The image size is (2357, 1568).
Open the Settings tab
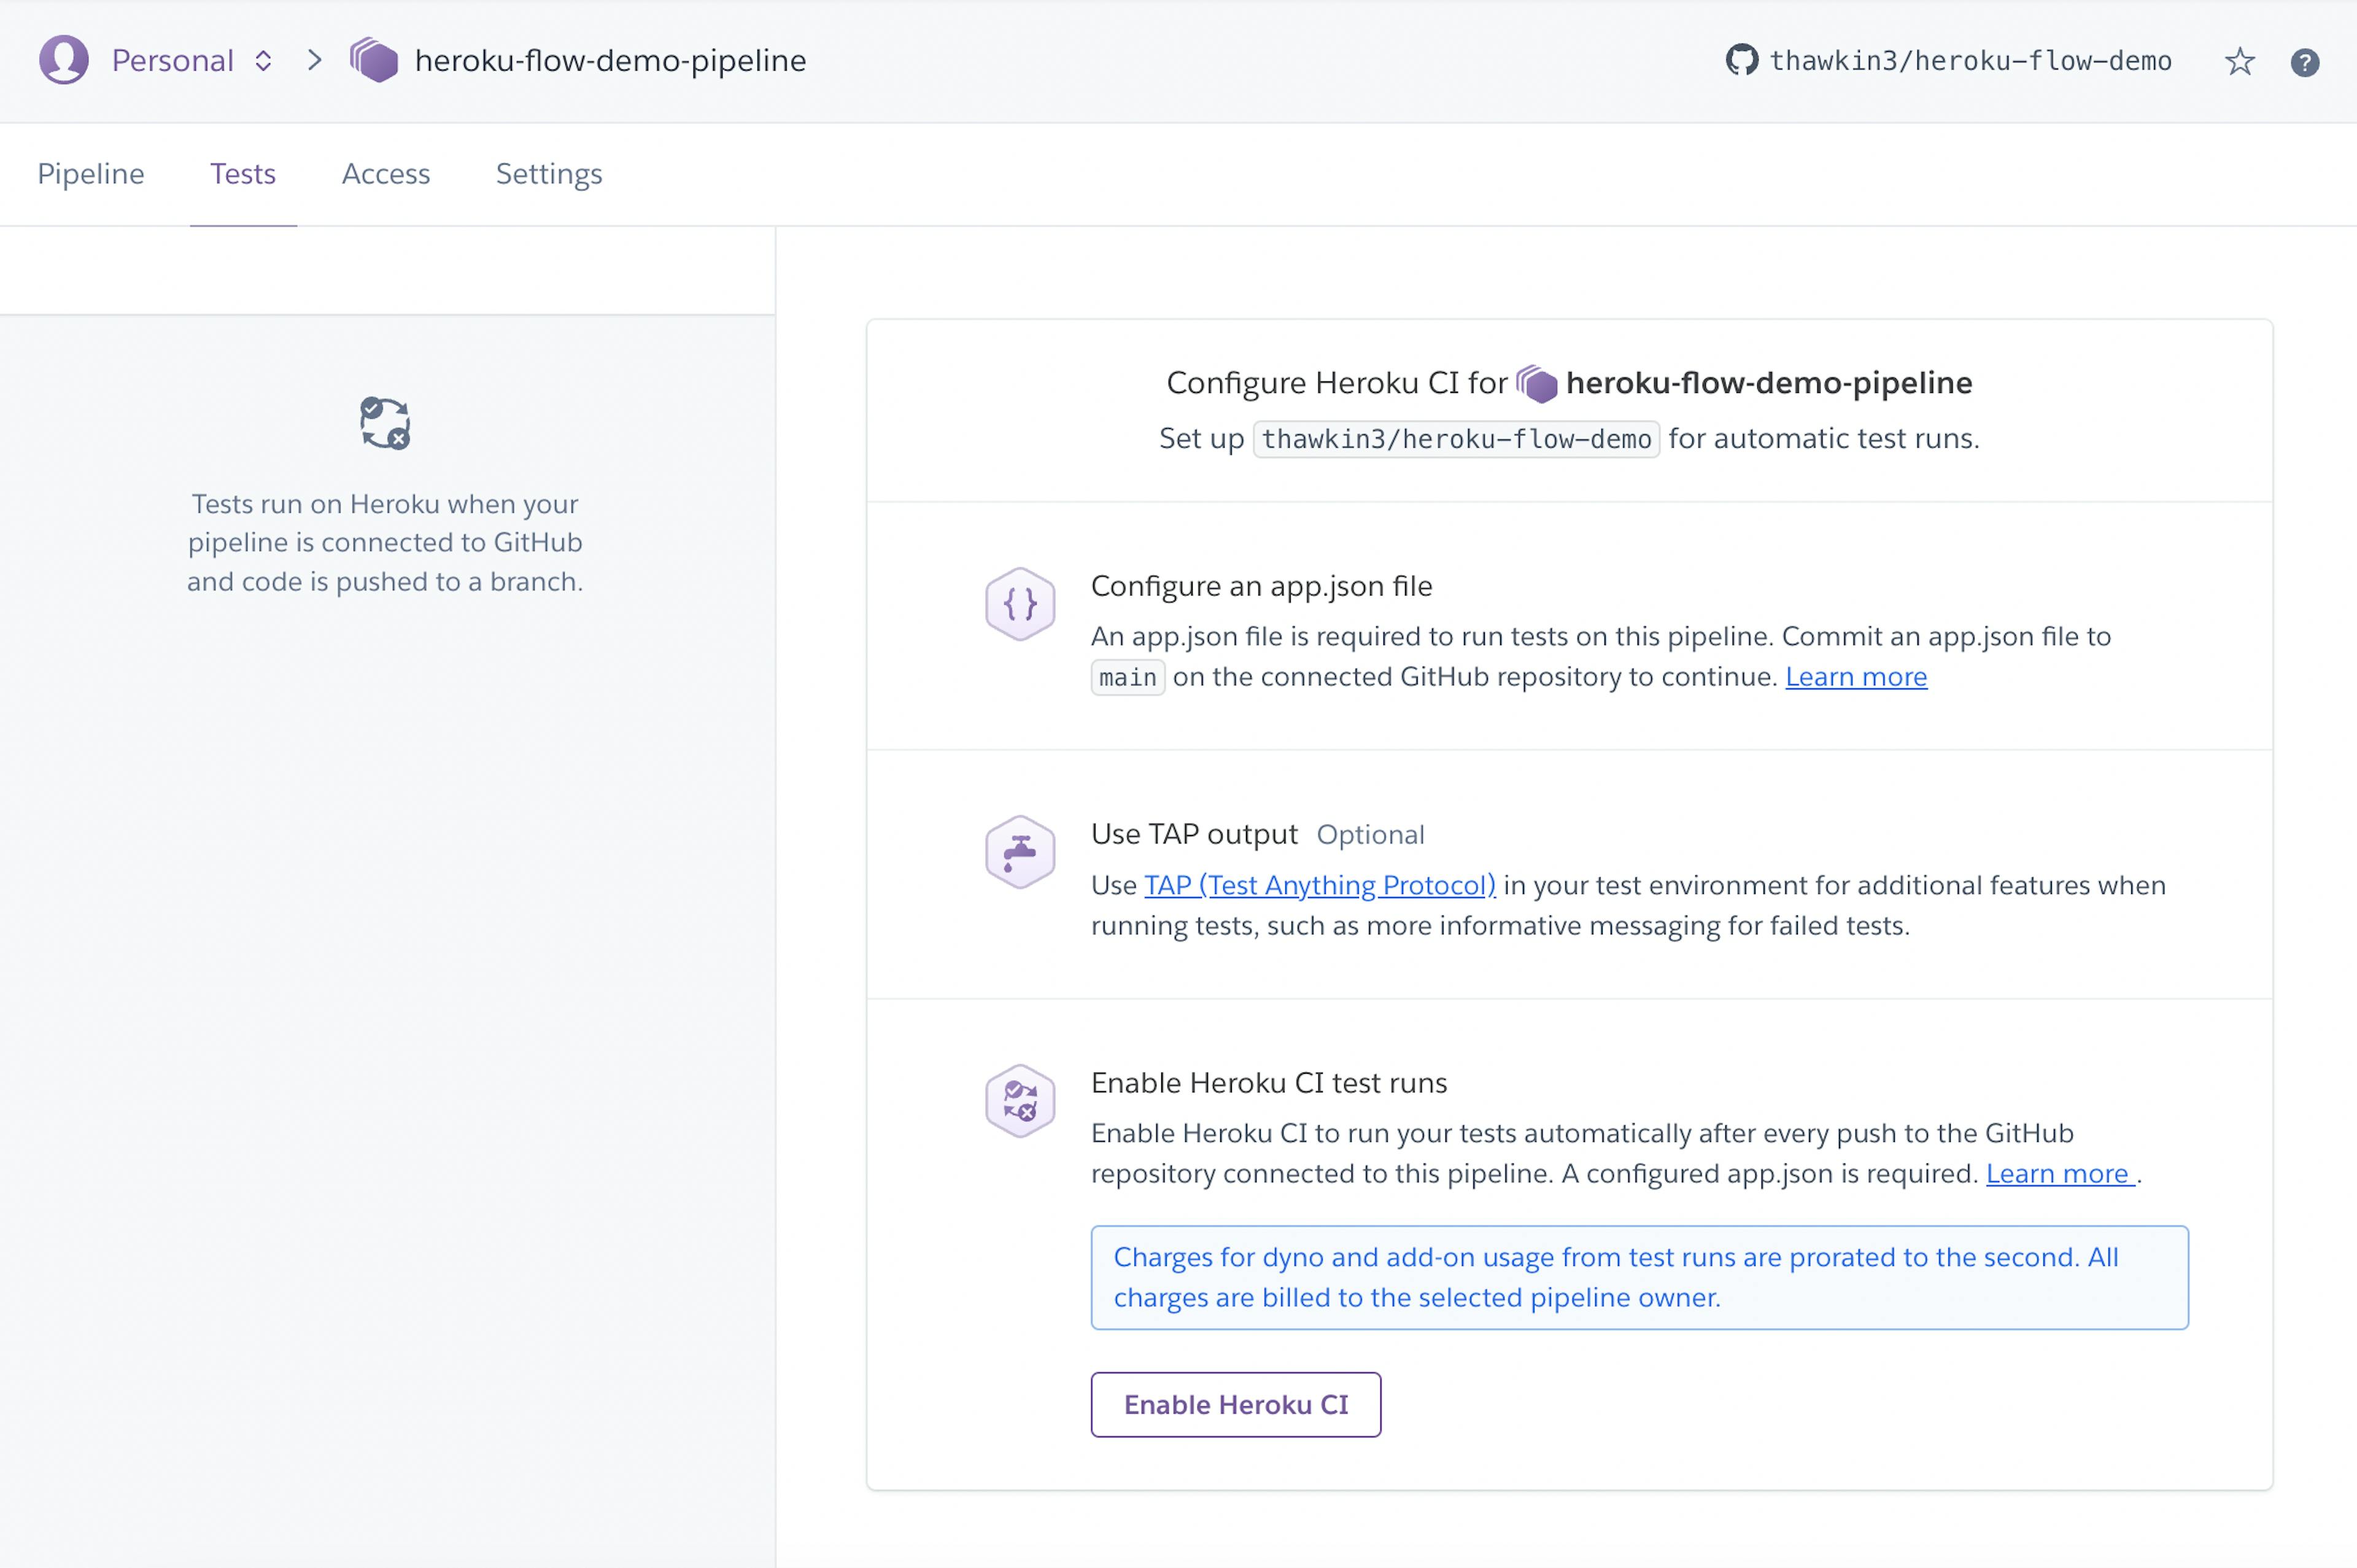click(549, 174)
